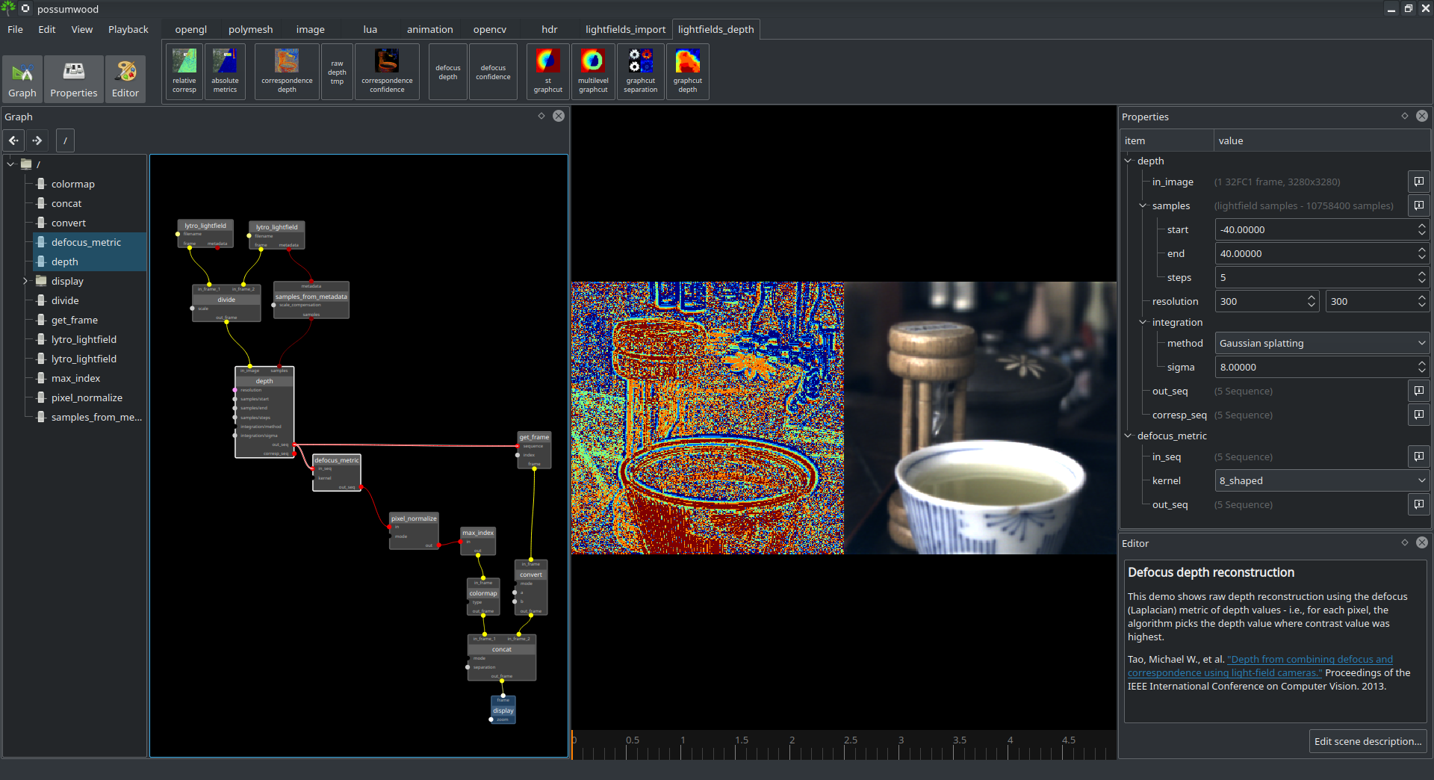Float the Properties panel

pos(1405,116)
